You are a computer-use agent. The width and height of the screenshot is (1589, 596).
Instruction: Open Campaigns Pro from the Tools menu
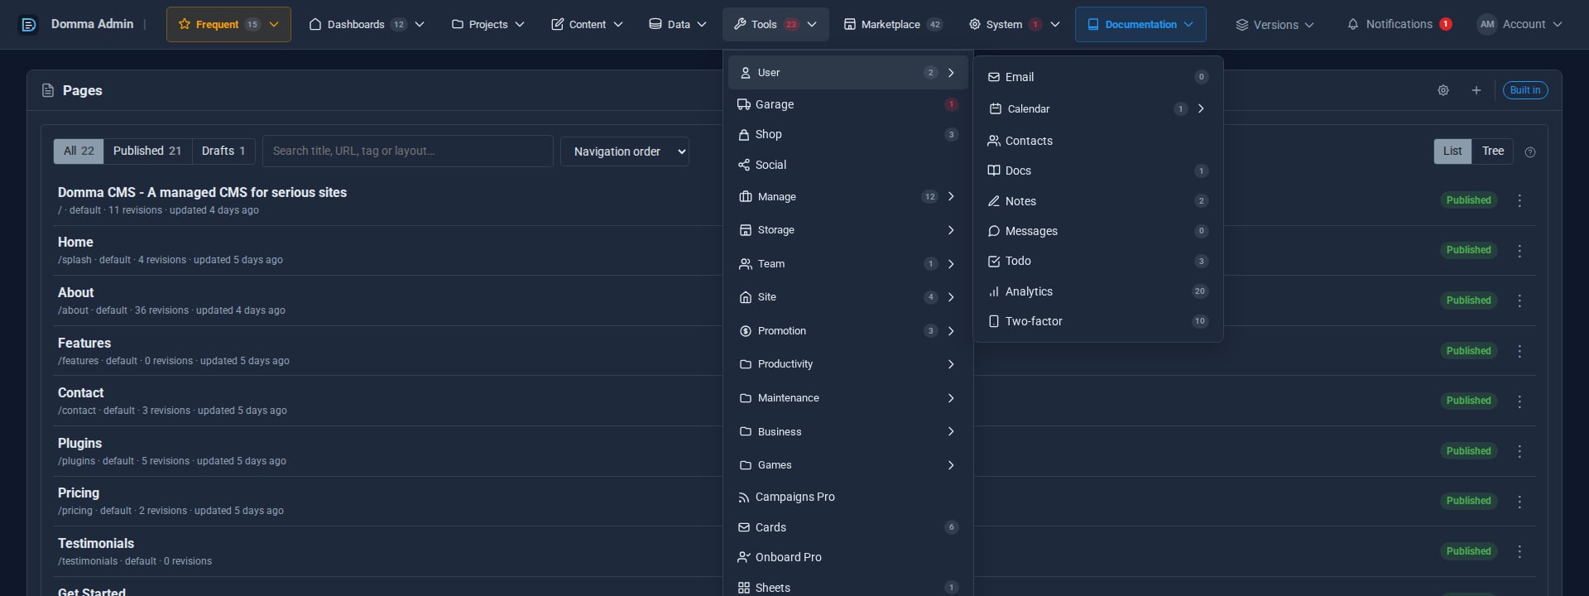(848, 497)
